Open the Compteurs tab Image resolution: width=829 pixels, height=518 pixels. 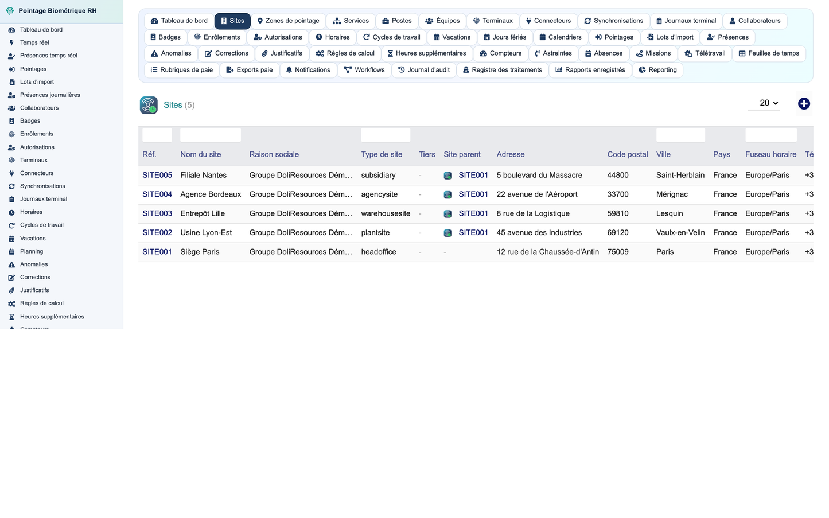point(500,53)
